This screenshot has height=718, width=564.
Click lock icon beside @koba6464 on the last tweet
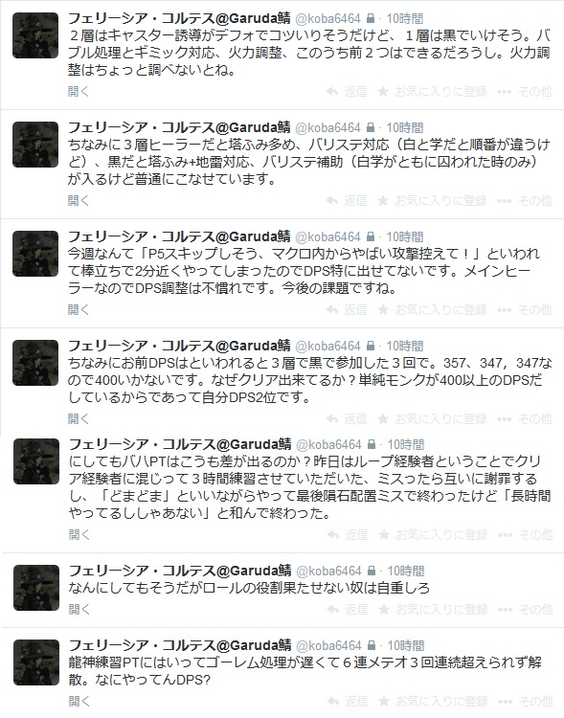tap(372, 645)
